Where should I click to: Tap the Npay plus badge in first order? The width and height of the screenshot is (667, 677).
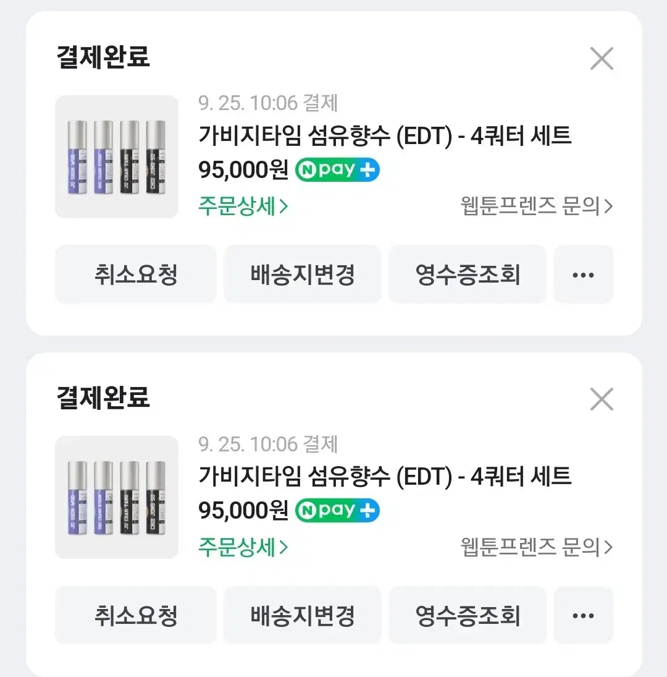pyautogui.click(x=337, y=169)
